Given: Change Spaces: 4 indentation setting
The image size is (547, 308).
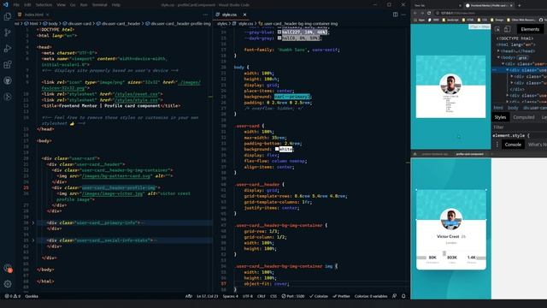Looking at the screenshot, I should (230, 296).
